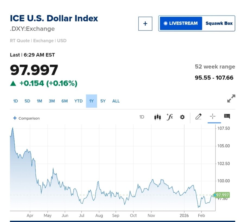Open the Squawk Box link
The image size is (251, 222).
coord(219,23)
